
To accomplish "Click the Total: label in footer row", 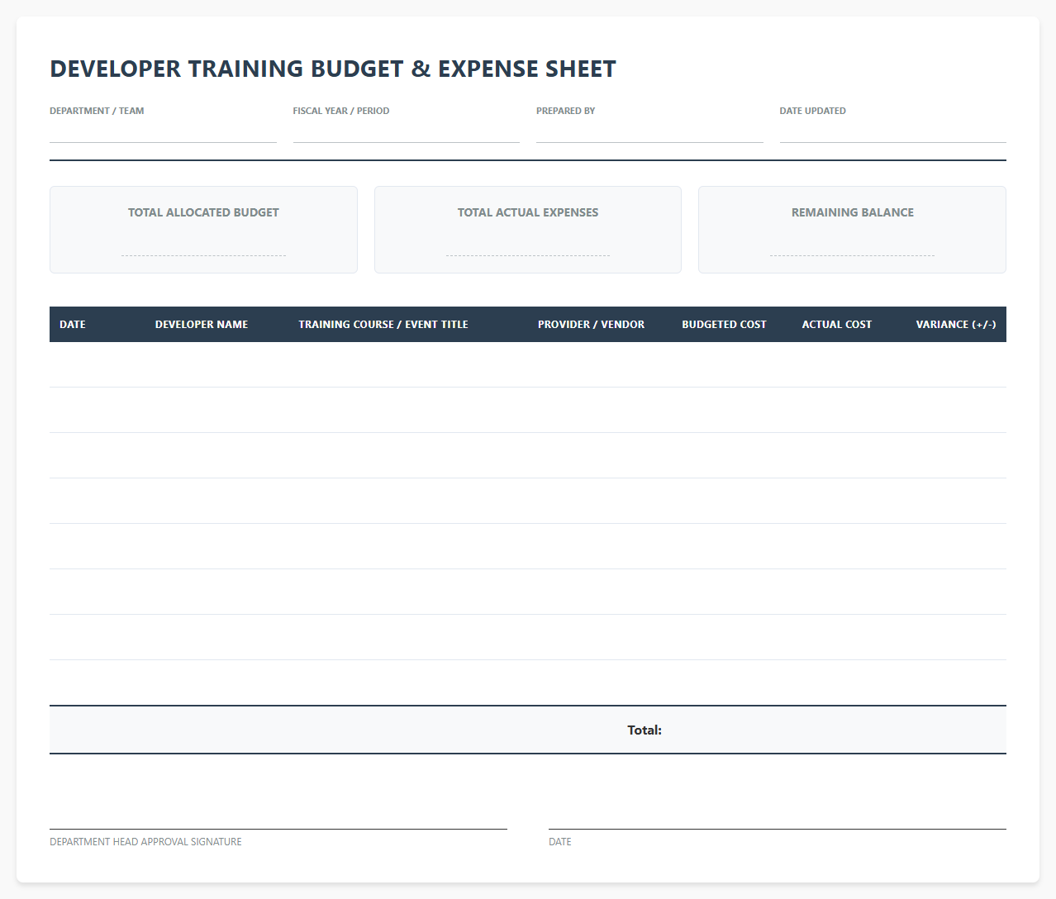I will point(645,730).
